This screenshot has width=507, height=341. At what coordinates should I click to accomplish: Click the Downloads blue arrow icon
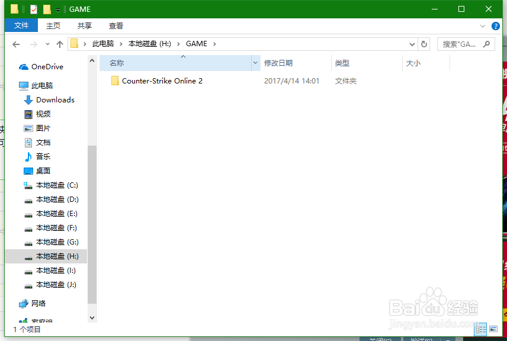pos(28,100)
